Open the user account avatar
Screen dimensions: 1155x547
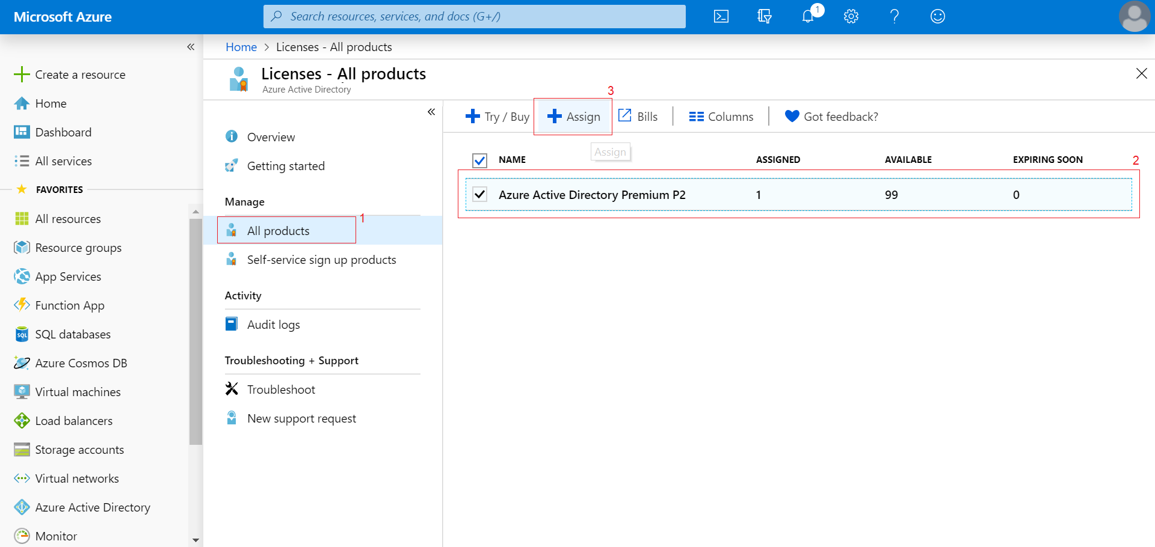(1134, 16)
